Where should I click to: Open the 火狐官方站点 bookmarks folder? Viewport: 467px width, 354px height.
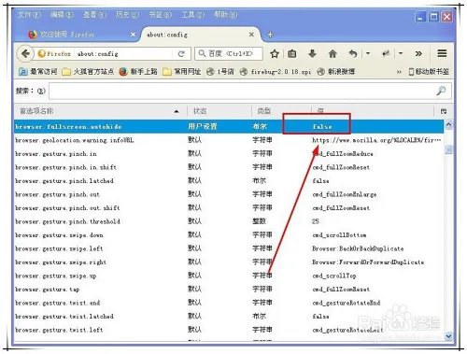(x=88, y=72)
